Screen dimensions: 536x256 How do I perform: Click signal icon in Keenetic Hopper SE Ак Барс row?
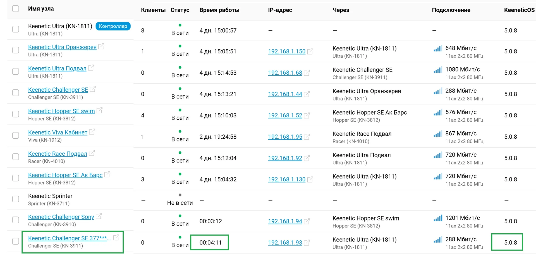[438, 177]
